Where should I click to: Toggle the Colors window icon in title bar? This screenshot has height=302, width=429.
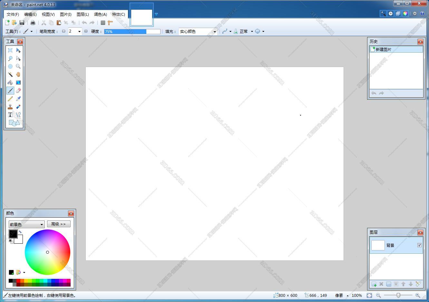point(405,14)
